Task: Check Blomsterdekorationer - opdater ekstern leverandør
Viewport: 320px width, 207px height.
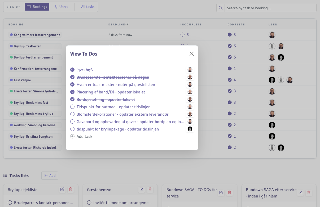Action: 72,114
